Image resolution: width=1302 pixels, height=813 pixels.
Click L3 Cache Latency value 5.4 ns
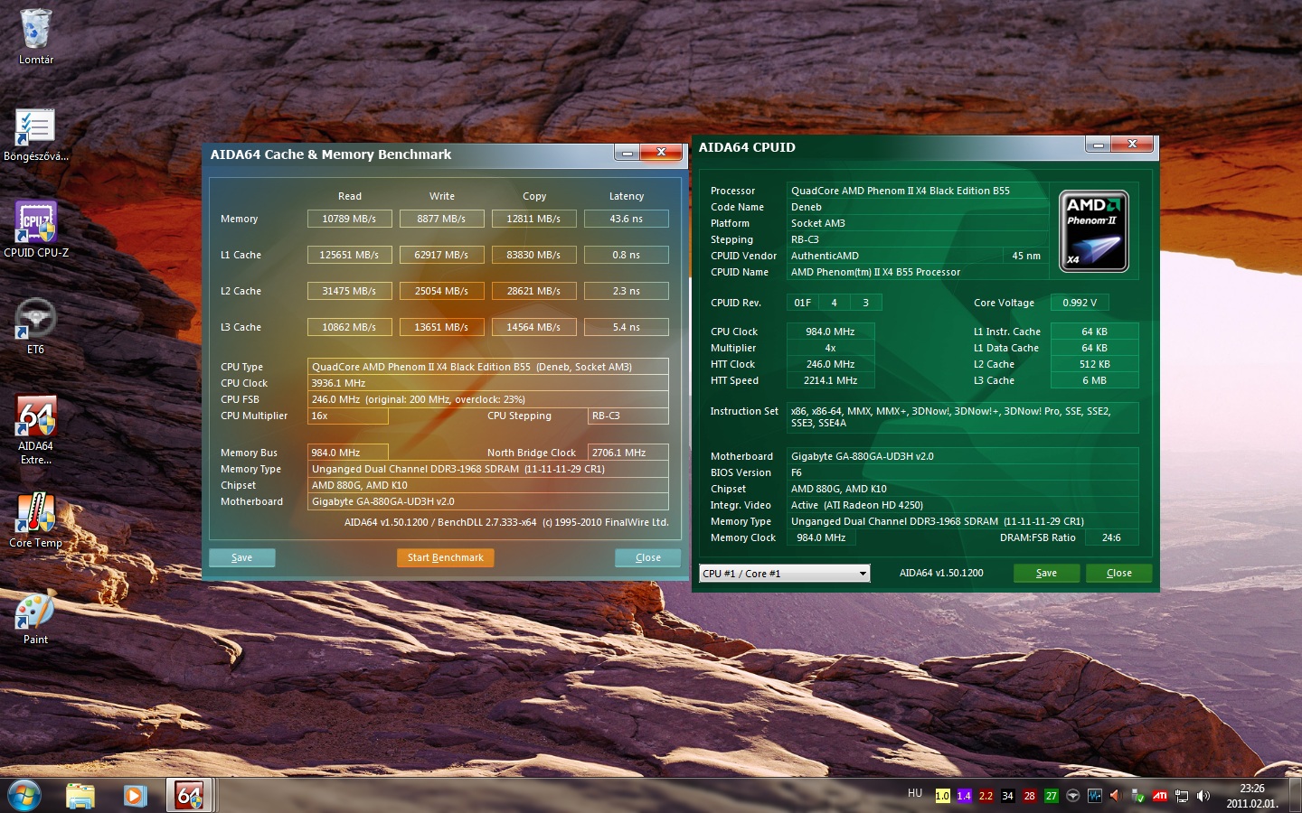626,327
